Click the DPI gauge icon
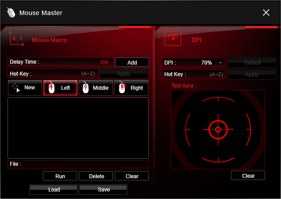This screenshot has height=199, width=281. (173, 39)
